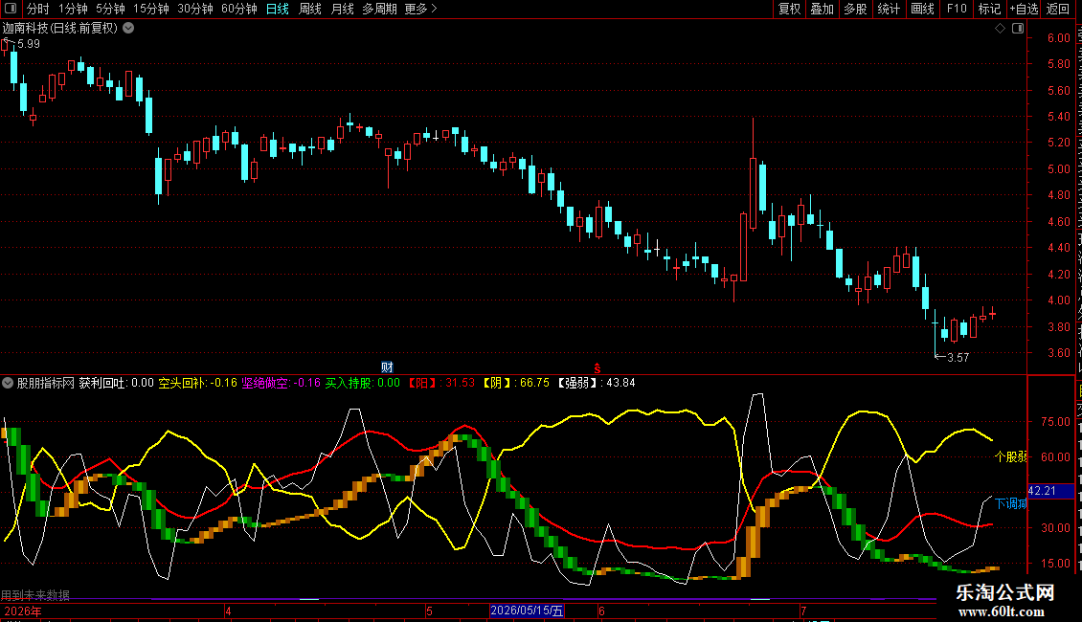The height and width of the screenshot is (622, 1082).
Task: Click the 迦南科技(日线.前复权) chart title
Action: [x=60, y=29]
